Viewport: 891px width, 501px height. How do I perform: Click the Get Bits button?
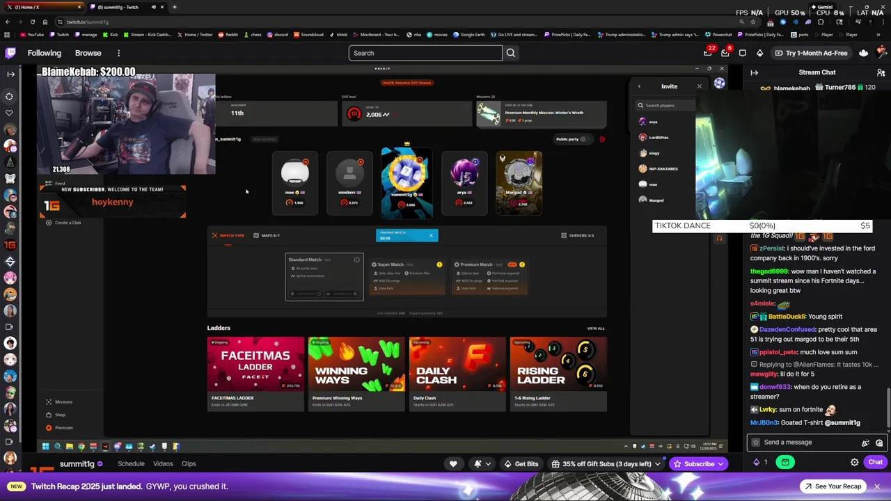(521, 463)
